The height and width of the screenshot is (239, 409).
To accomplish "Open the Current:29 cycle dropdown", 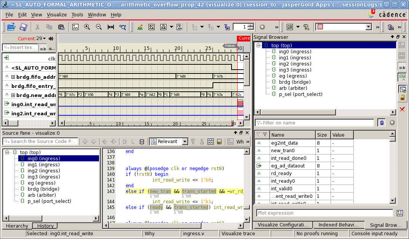I will 44,38.
